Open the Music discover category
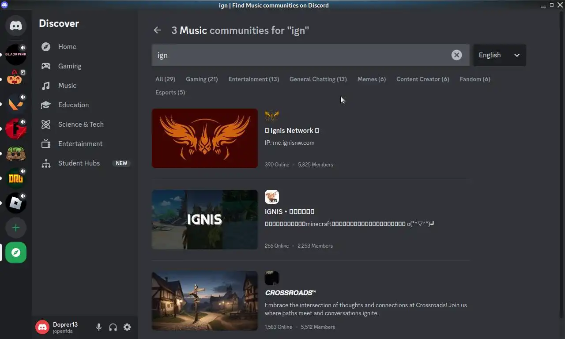 85,85
